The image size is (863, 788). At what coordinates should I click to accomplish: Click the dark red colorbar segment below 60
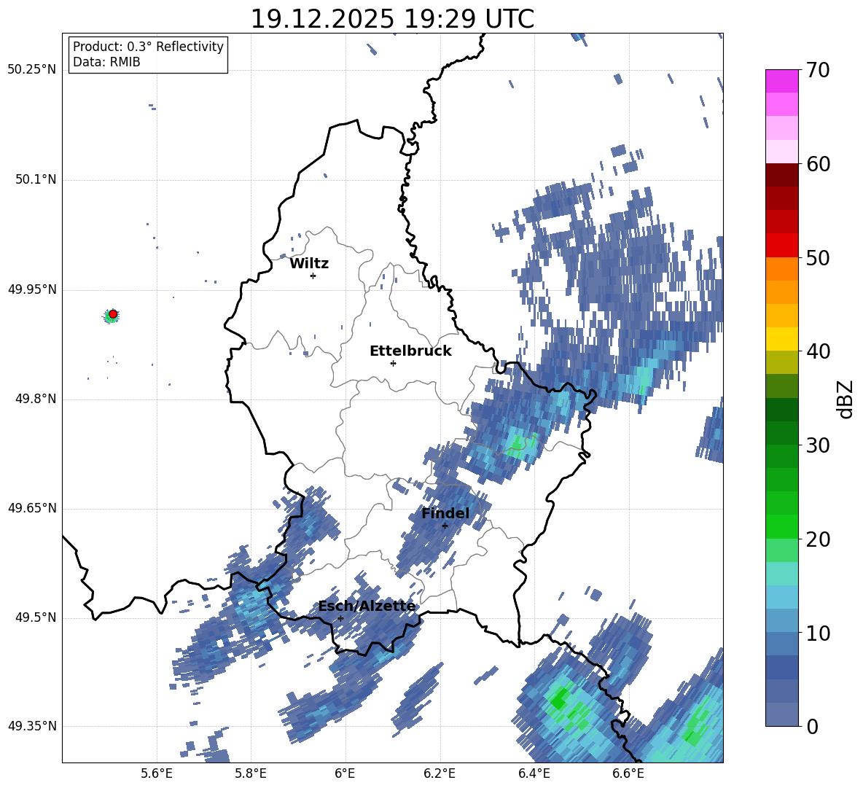tap(781, 175)
